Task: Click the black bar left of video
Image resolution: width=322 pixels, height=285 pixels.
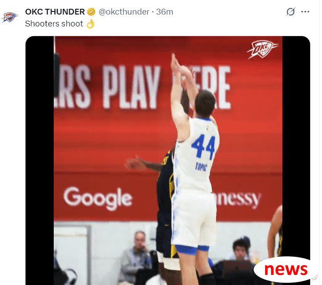Action: point(40,161)
